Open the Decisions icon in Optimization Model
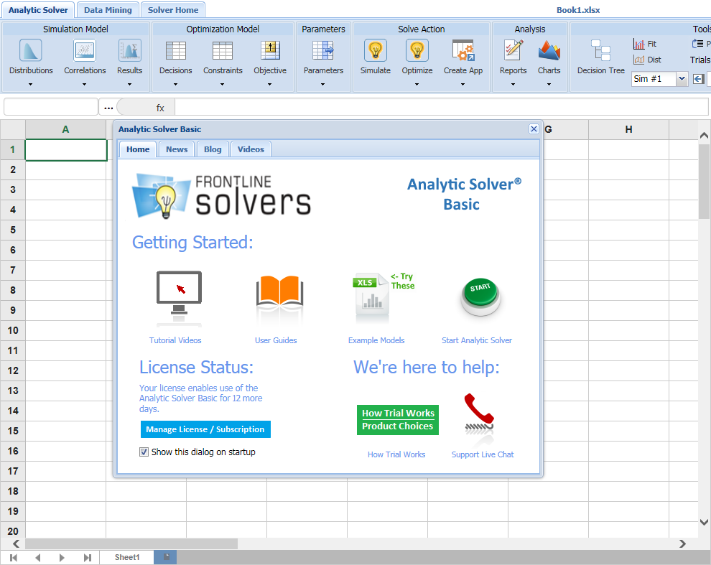The height and width of the screenshot is (565, 711). pos(175,52)
